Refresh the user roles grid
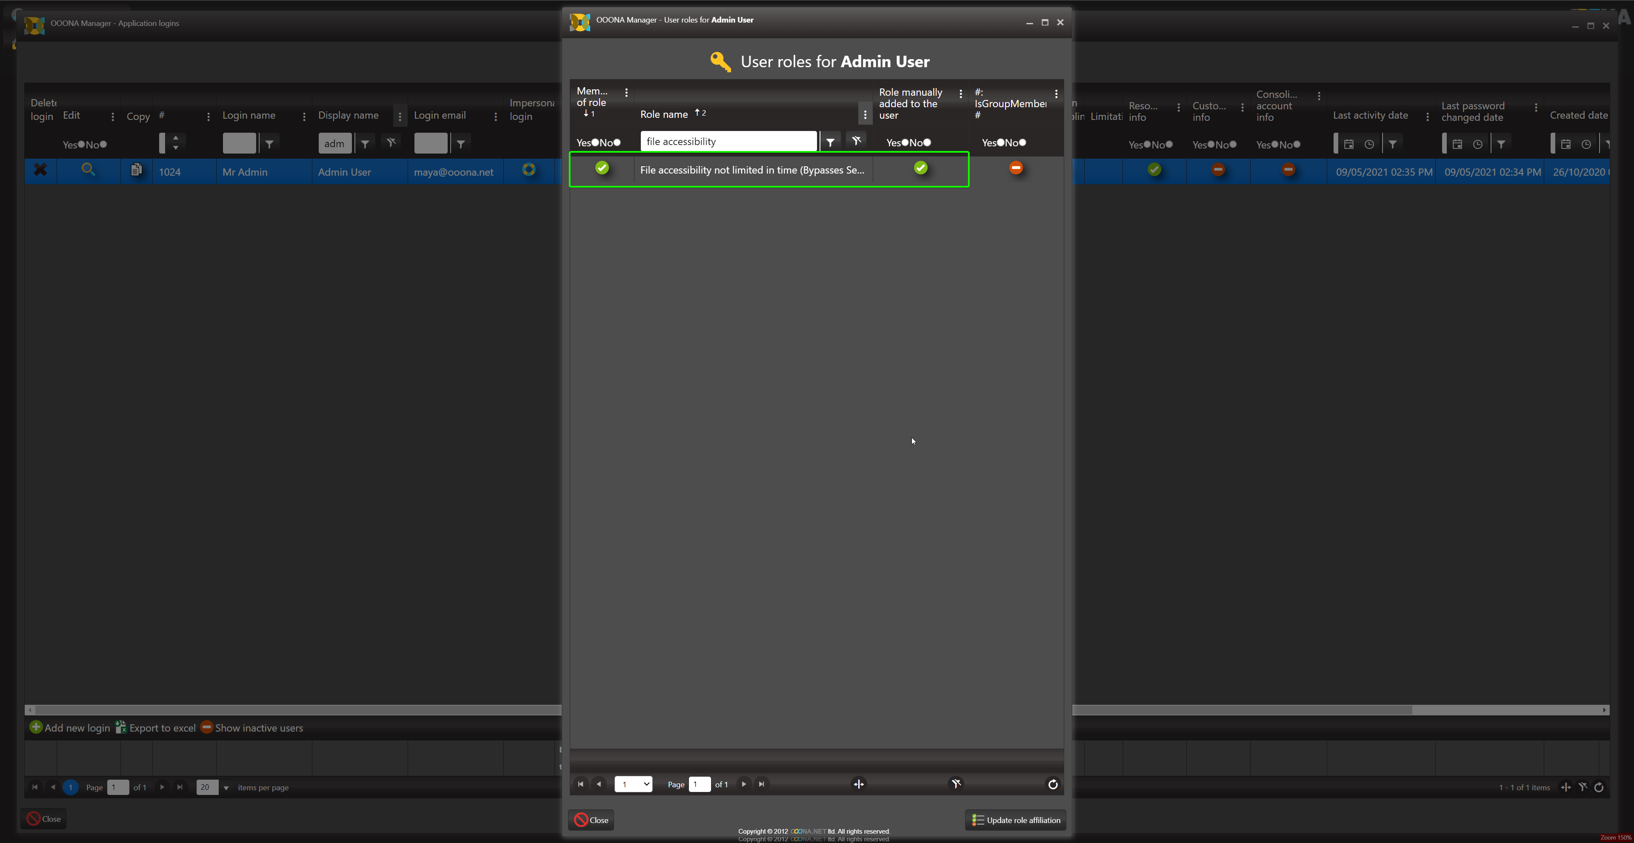The height and width of the screenshot is (843, 1634). tap(1052, 785)
